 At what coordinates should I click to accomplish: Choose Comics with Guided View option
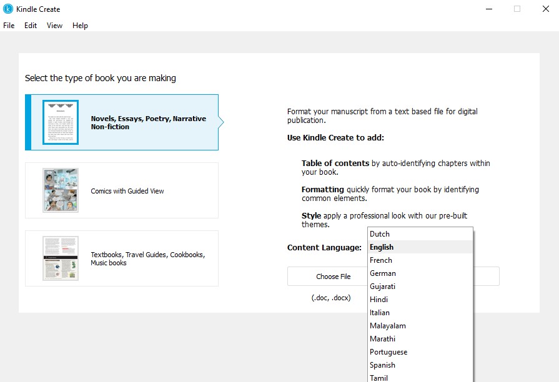[127, 191]
